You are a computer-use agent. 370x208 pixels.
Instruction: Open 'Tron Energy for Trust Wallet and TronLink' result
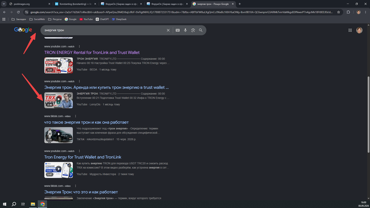pyautogui.click(x=83, y=157)
